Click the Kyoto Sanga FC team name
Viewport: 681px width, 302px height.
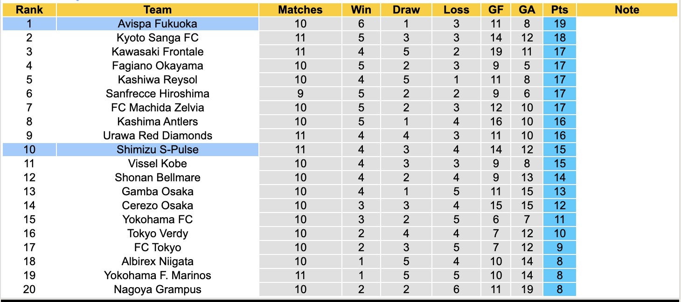coord(158,38)
